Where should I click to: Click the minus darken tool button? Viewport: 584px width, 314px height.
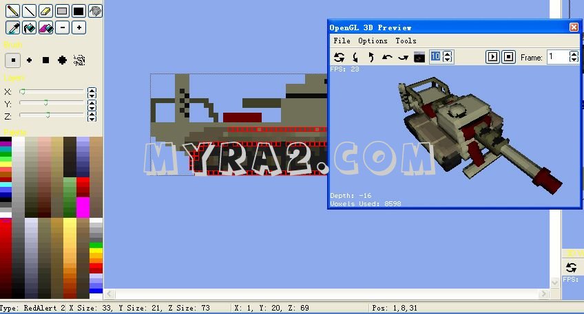(x=62, y=28)
